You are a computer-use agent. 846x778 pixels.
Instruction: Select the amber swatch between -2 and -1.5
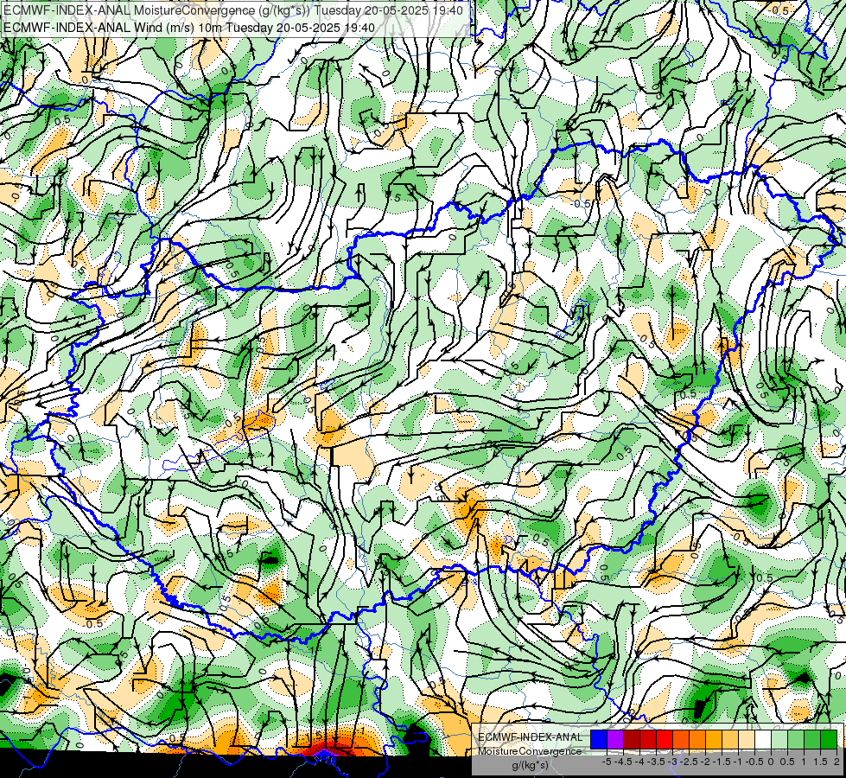[714, 739]
